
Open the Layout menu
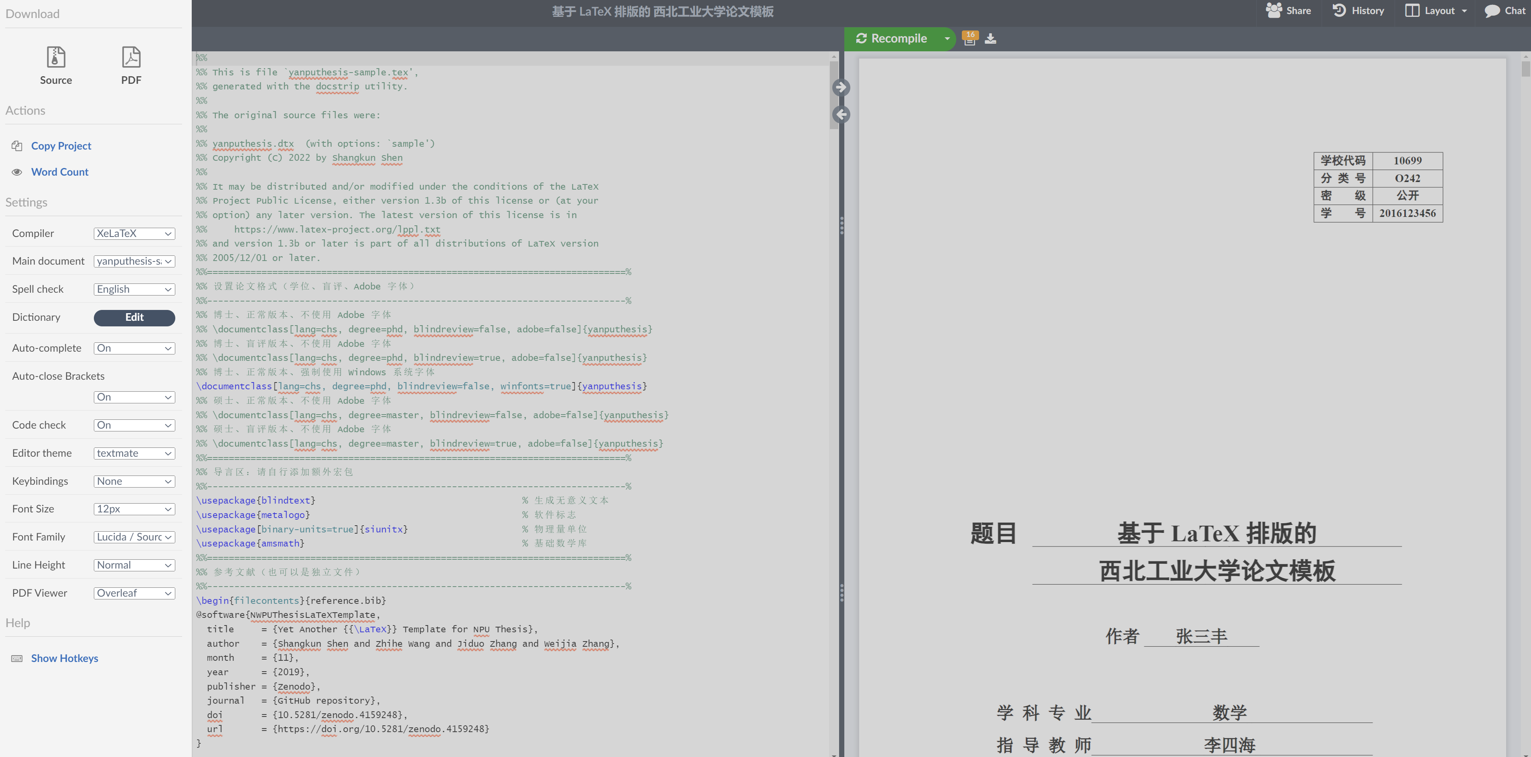coord(1436,11)
